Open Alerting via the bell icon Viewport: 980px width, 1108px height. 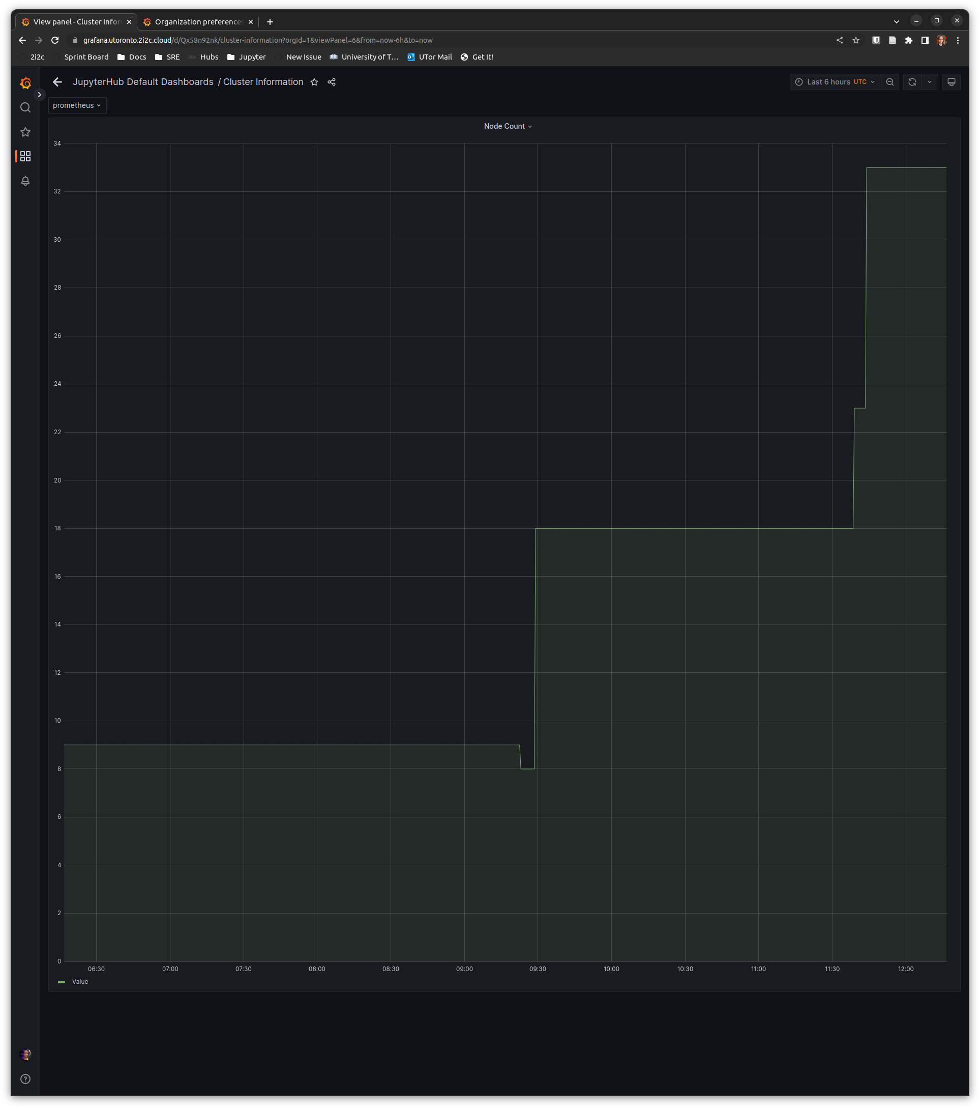pyautogui.click(x=25, y=181)
